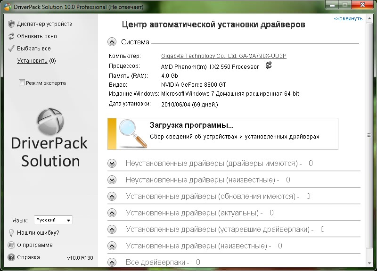Open the Gigabyte GA-MA790X-UD3P computer link
Screen dimensions: 377x271
coord(223,56)
